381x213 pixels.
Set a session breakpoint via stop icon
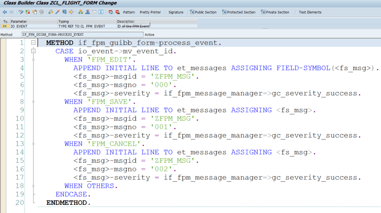pos(111,12)
